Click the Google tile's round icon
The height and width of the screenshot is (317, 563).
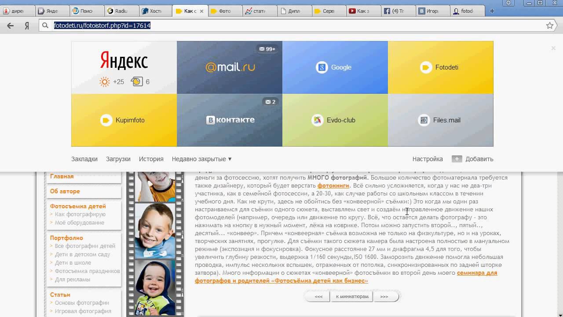click(x=322, y=67)
